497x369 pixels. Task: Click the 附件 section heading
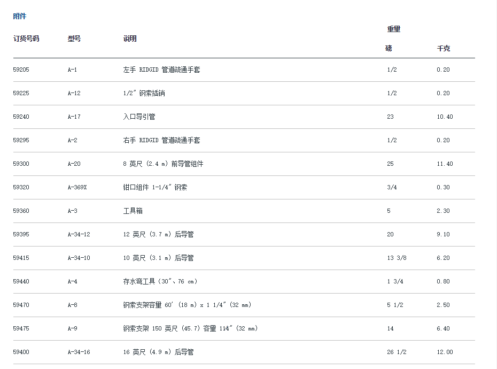pyautogui.click(x=20, y=17)
